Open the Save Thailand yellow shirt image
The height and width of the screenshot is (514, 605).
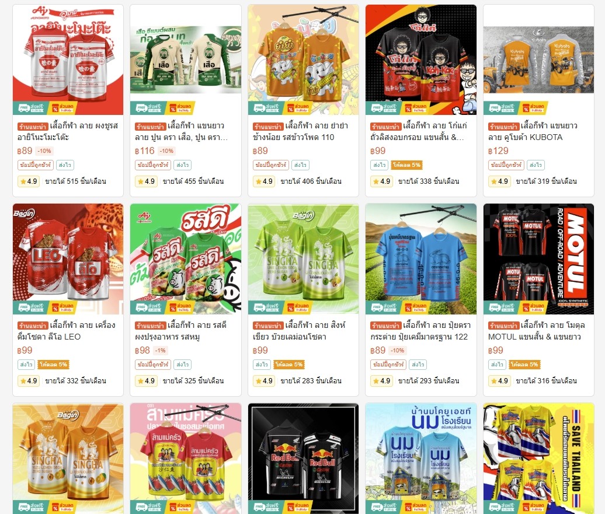coord(538,459)
